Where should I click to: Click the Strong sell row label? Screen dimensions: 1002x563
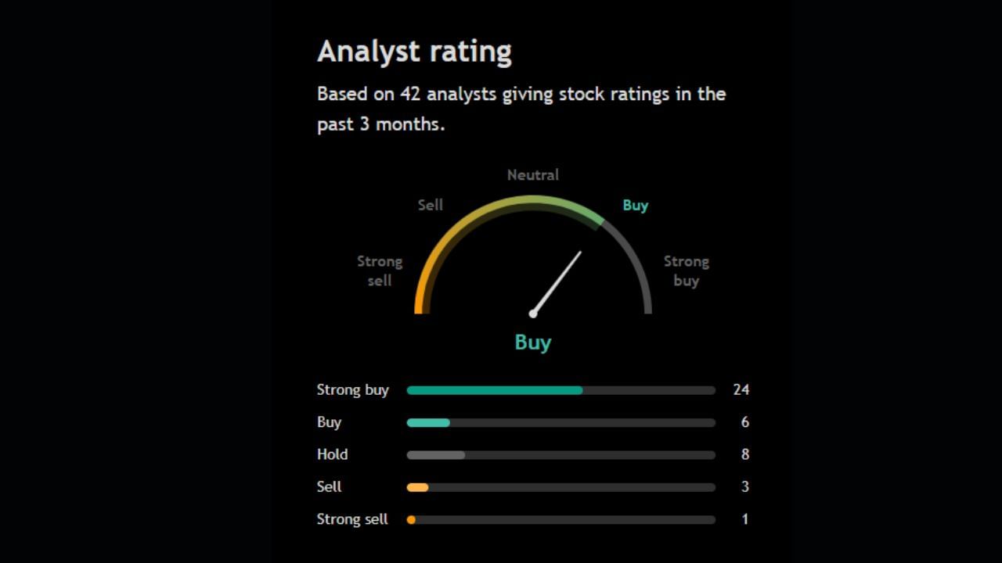click(x=352, y=519)
